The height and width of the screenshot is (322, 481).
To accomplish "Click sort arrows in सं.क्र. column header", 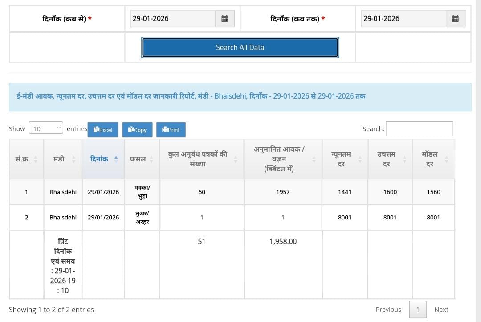I will [x=36, y=159].
